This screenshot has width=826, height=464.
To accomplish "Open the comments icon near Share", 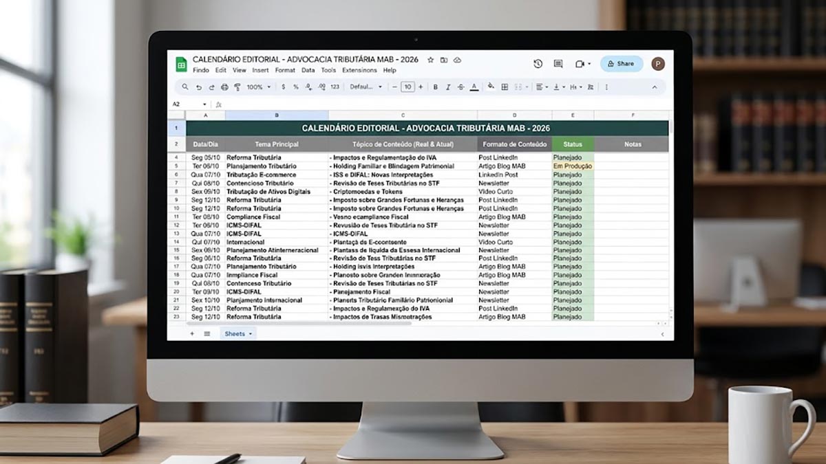I will [x=558, y=64].
